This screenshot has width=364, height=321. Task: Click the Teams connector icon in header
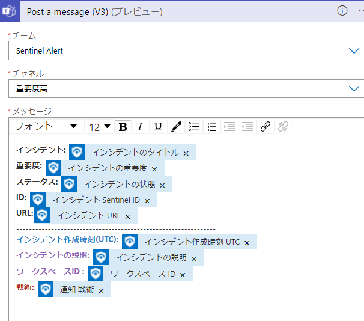coord(10,11)
